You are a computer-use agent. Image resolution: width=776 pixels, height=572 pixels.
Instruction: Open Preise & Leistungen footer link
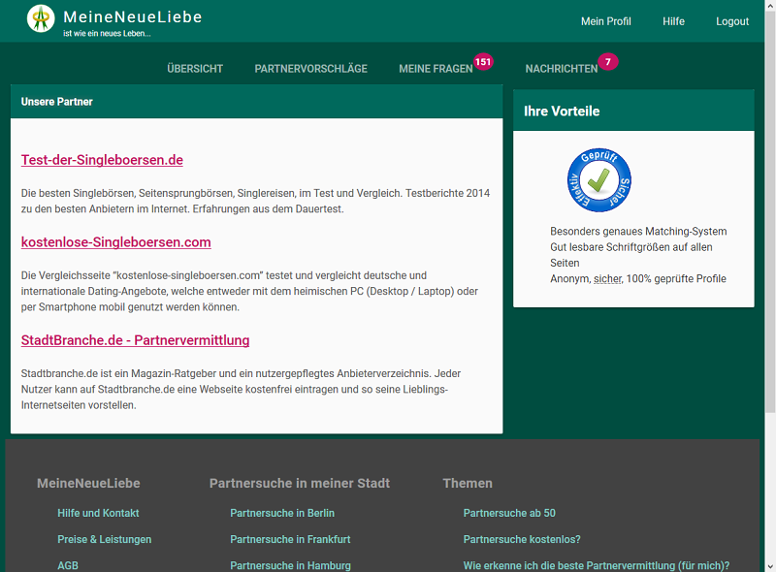(x=105, y=539)
